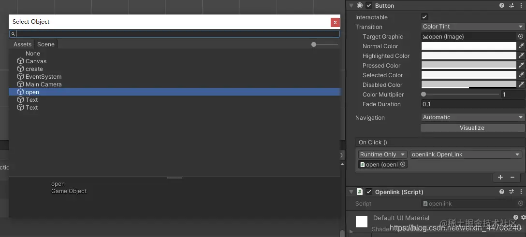The height and width of the screenshot is (237, 526).
Task: Click the Pressed Color swatch
Action: pos(468,65)
